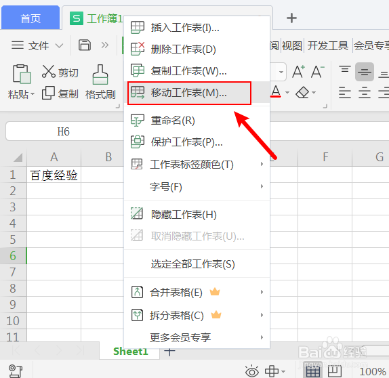Decrease font size with A- icon
Image resolution: width=389 pixels, height=378 pixels.
[x=318, y=72]
